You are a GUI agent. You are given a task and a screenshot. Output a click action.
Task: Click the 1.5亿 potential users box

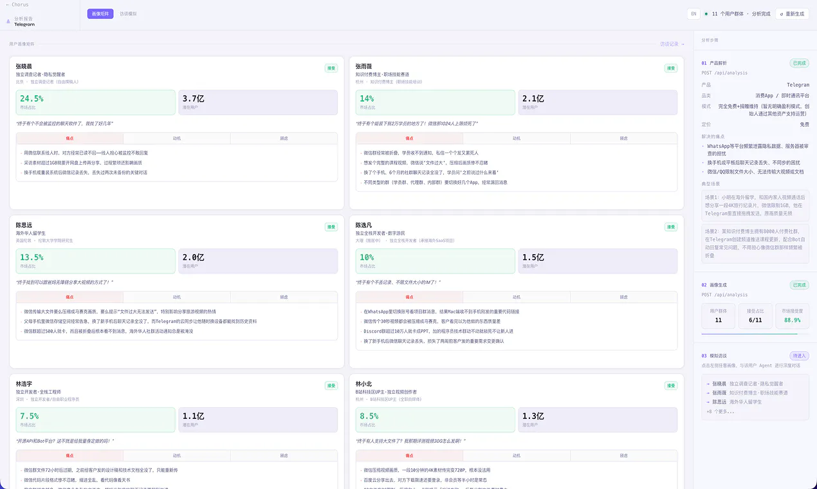[598, 261]
